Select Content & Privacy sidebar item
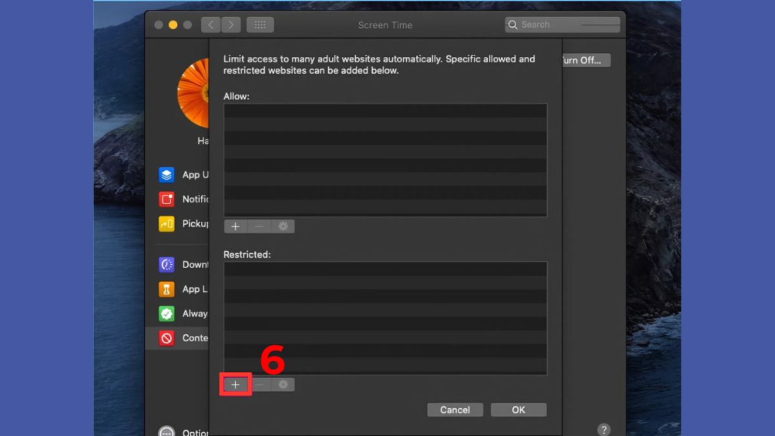775x436 pixels. 178,338
